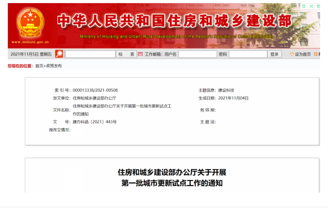Open the 首页 breadcrumb link
Screen dimensions: 328x208
pos(39,66)
